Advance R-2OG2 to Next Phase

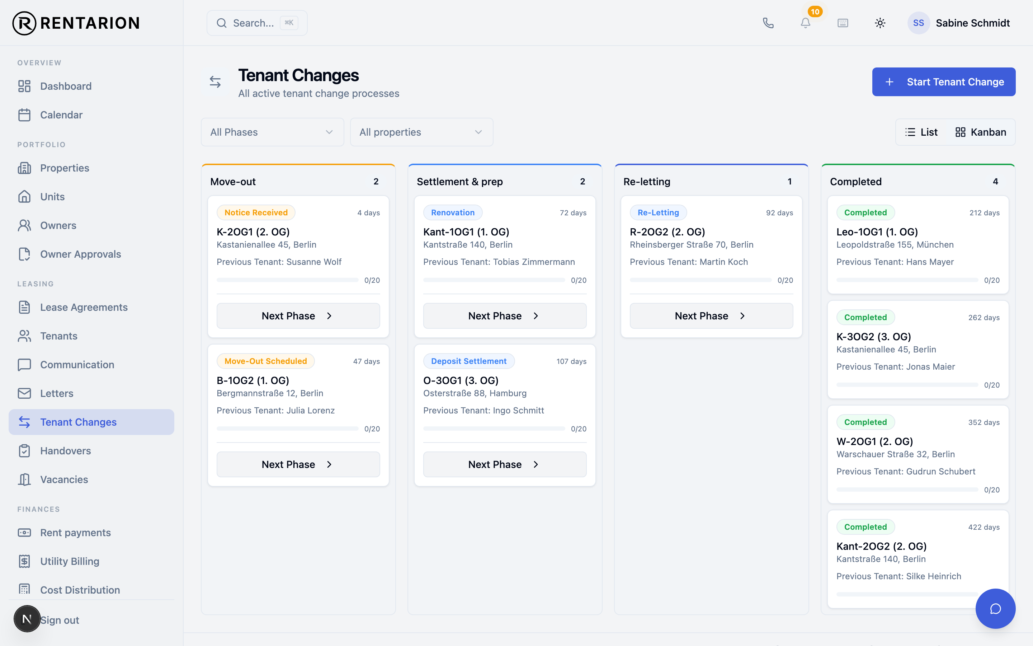pyautogui.click(x=711, y=316)
